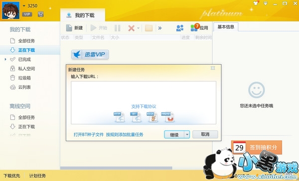The height and width of the screenshot is (181, 299).
Task: Click the 继续 button
Action: click(174, 135)
